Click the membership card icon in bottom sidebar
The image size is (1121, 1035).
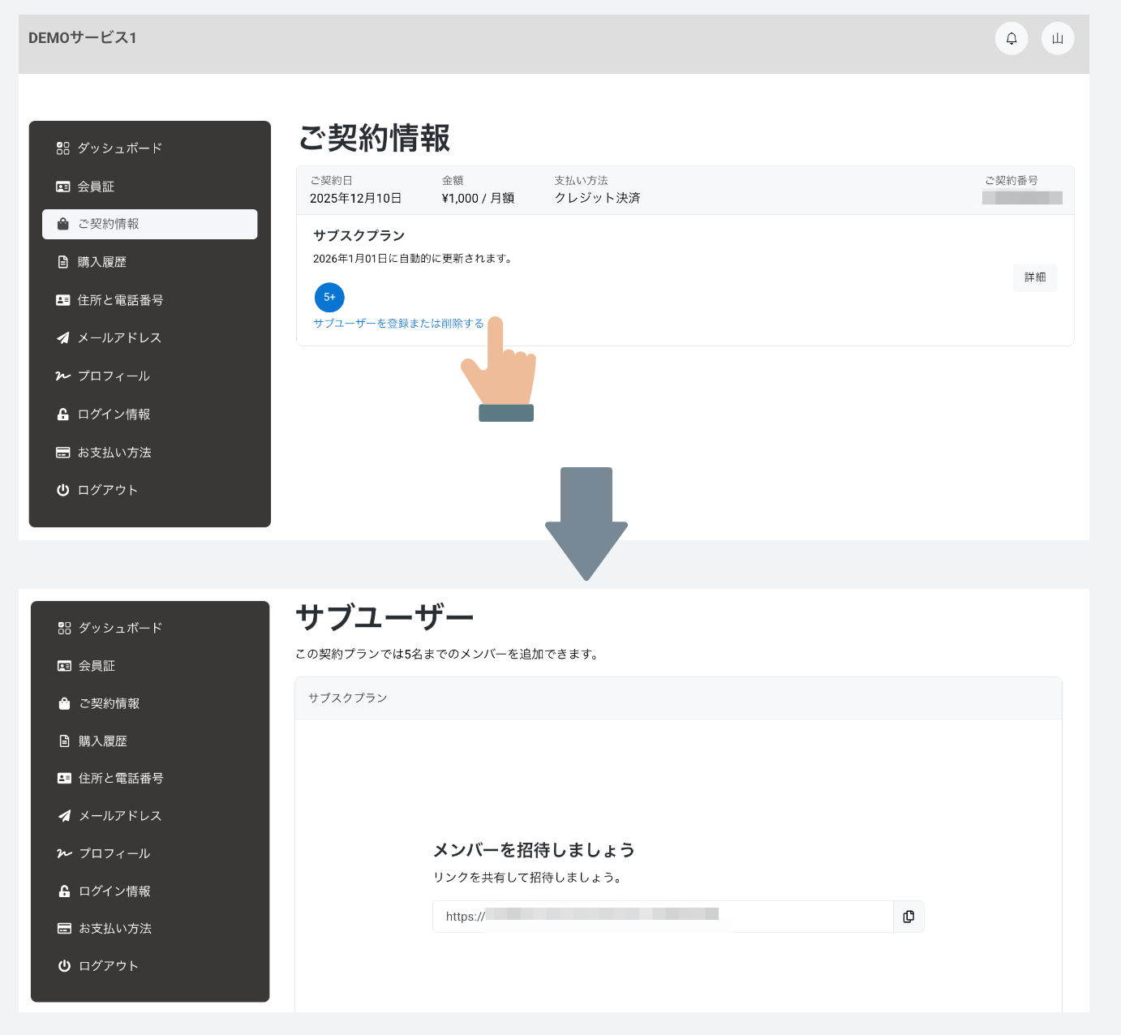(x=64, y=666)
